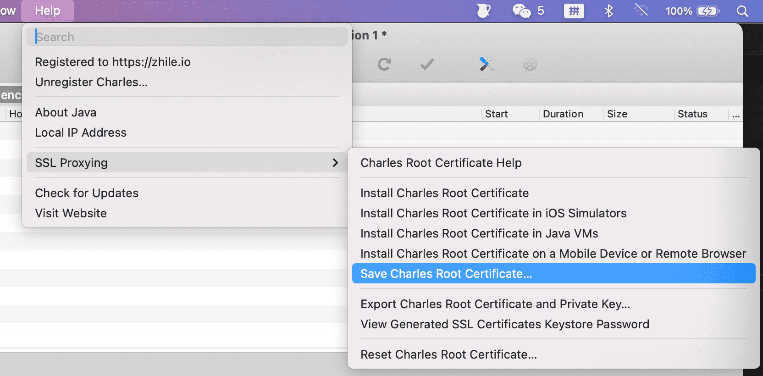Click Unregister Charles… menu entry
The width and height of the screenshot is (763, 376).
[91, 82]
